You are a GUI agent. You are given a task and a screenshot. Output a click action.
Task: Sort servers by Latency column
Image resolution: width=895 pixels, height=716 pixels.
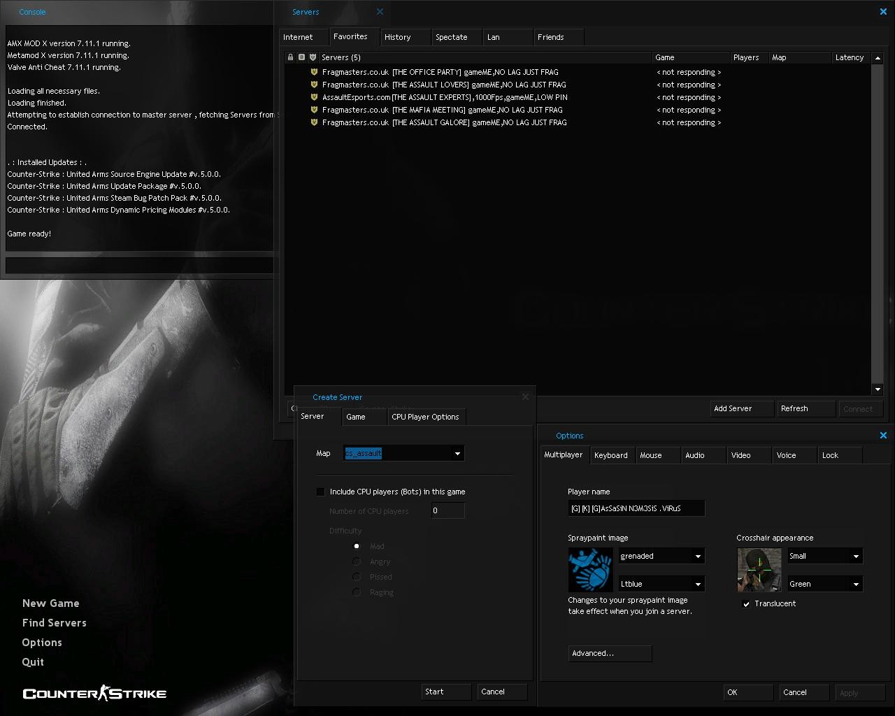pos(850,57)
